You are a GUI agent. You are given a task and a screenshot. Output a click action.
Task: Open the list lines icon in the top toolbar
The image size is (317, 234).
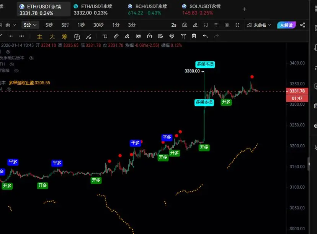coord(216,25)
